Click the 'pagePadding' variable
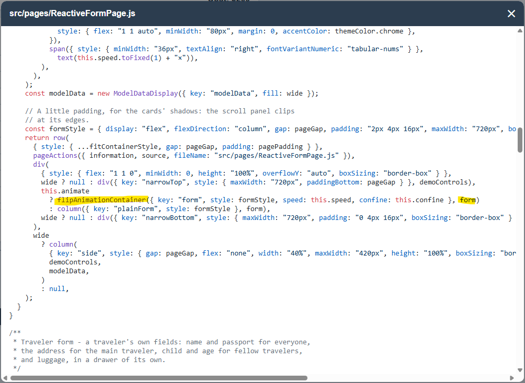Image resolution: width=525 pixels, height=383 pixels. [281, 146]
